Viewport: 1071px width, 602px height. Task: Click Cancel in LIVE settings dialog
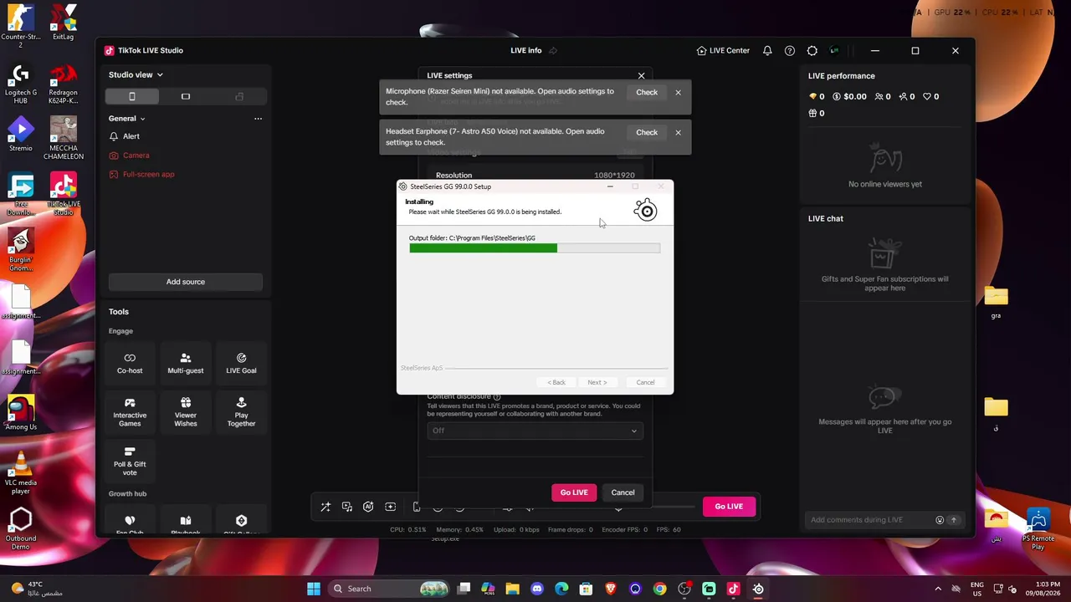[x=623, y=492]
